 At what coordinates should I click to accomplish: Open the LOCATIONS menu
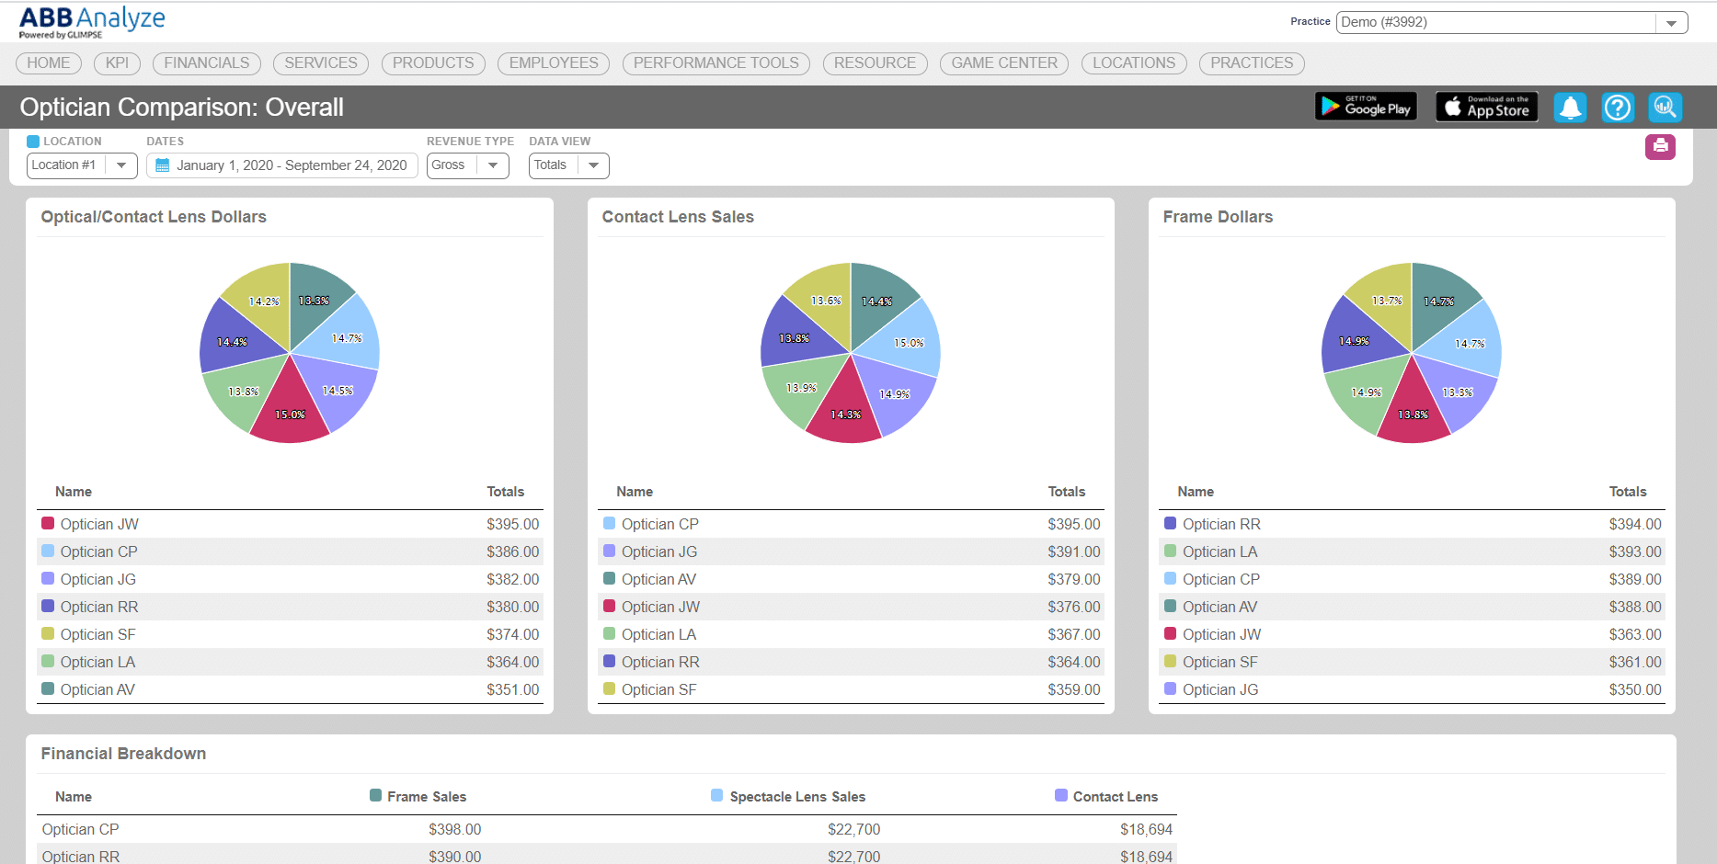pos(1134,63)
